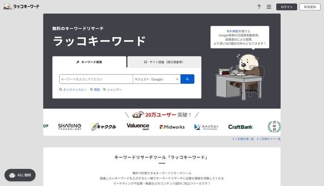Click the 無料のキーワードリサーチ heading text
The image size is (324, 186).
coord(78,29)
